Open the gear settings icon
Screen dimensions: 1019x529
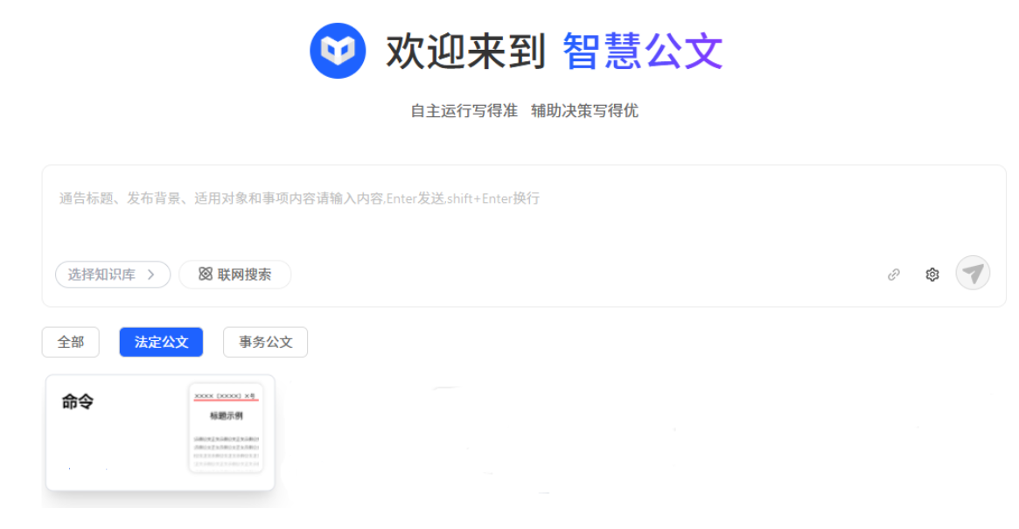(x=932, y=275)
